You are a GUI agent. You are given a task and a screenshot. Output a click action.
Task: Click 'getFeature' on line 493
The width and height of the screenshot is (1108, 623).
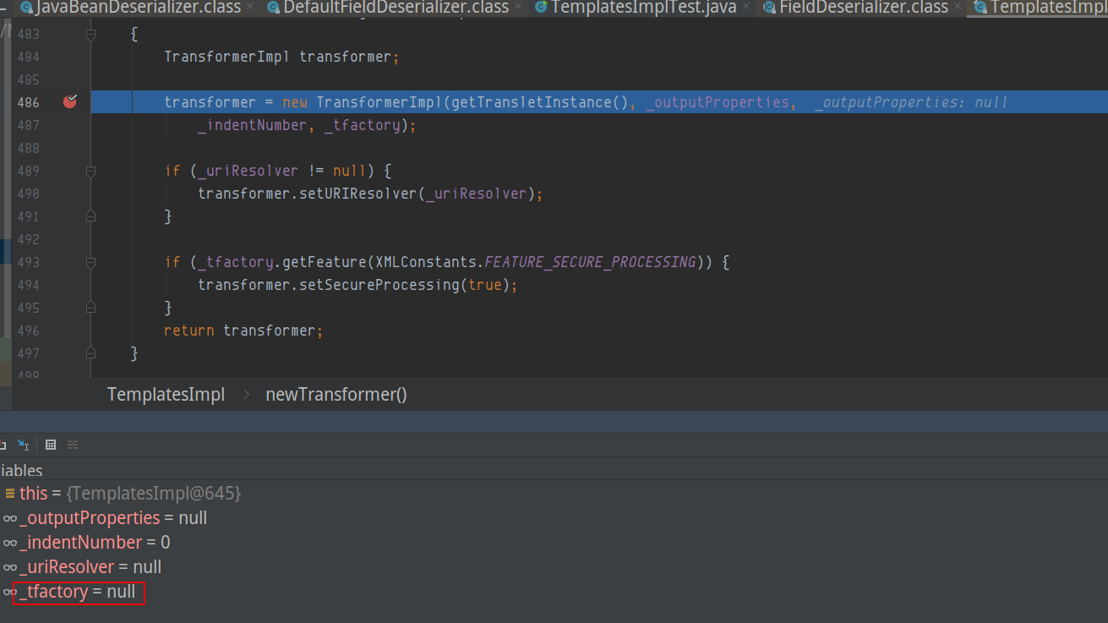325,262
